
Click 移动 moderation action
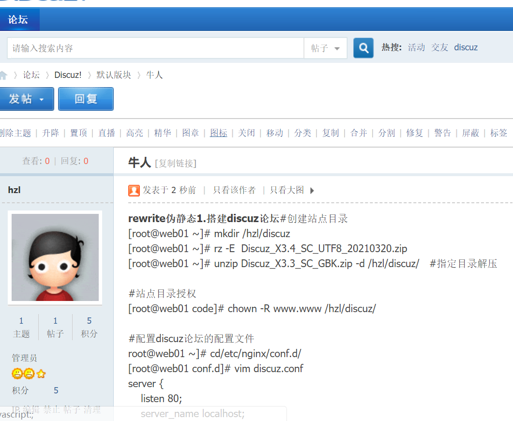(x=274, y=133)
